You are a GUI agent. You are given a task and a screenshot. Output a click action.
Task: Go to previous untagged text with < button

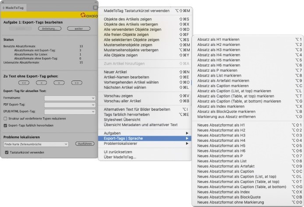pyautogui.click(x=41, y=83)
